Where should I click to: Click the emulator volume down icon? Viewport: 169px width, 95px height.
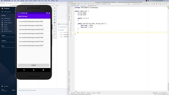[x=55, y=14]
